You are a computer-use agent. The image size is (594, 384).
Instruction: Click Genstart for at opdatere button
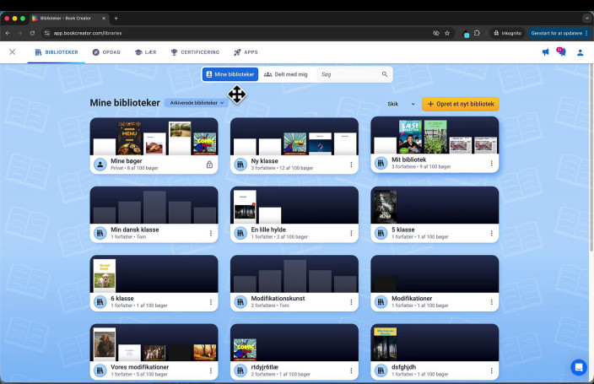coord(557,33)
